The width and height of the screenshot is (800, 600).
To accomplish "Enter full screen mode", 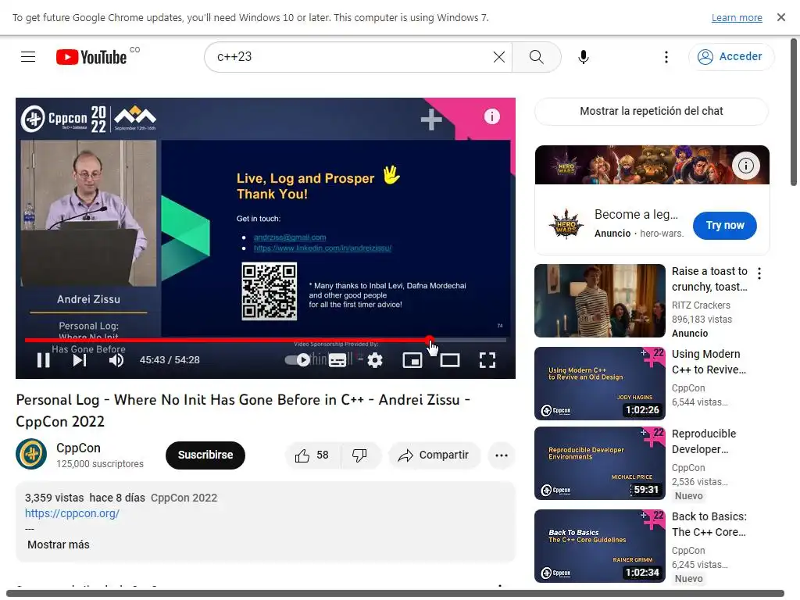I will [x=487, y=360].
